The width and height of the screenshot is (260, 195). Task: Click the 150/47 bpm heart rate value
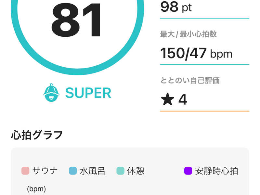click(196, 53)
